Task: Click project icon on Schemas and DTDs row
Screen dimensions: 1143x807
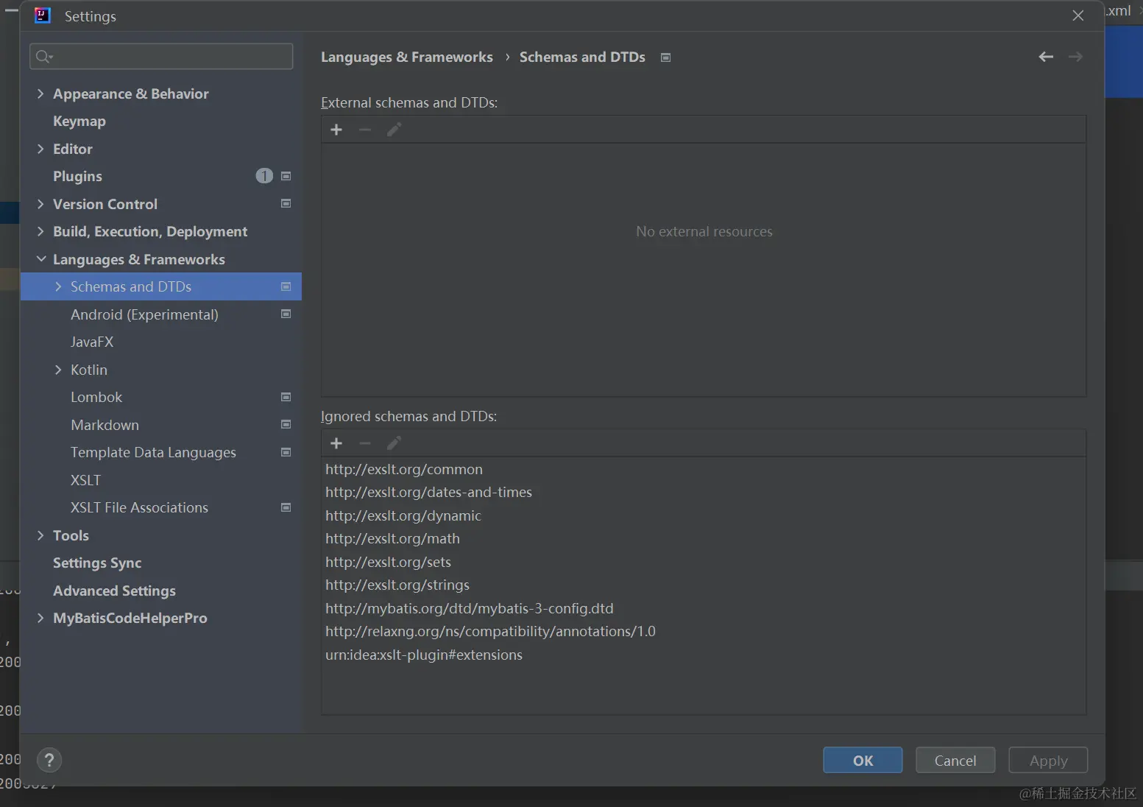Action: coord(286,286)
